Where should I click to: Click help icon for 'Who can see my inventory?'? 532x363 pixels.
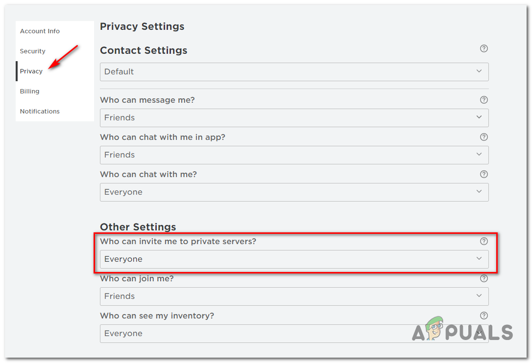point(484,316)
